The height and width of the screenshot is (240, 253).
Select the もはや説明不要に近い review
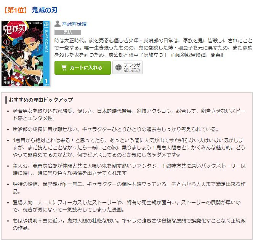tap(129, 224)
